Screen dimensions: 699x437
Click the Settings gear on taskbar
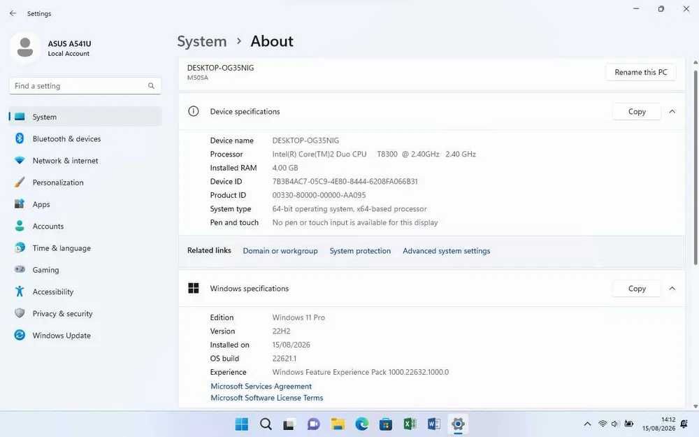[458, 424]
